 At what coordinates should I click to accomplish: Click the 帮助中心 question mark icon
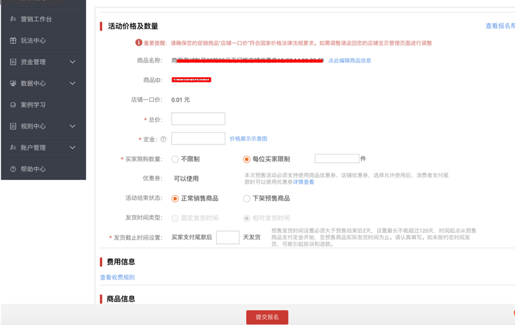click(13, 169)
